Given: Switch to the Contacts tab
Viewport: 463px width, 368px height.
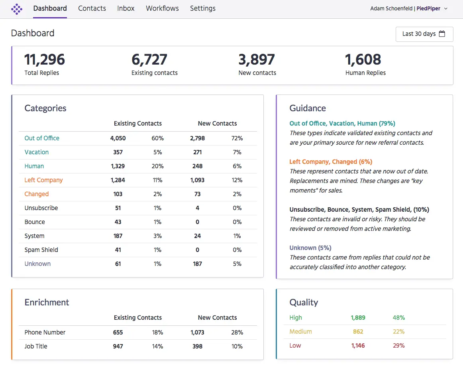Looking at the screenshot, I should [x=92, y=8].
